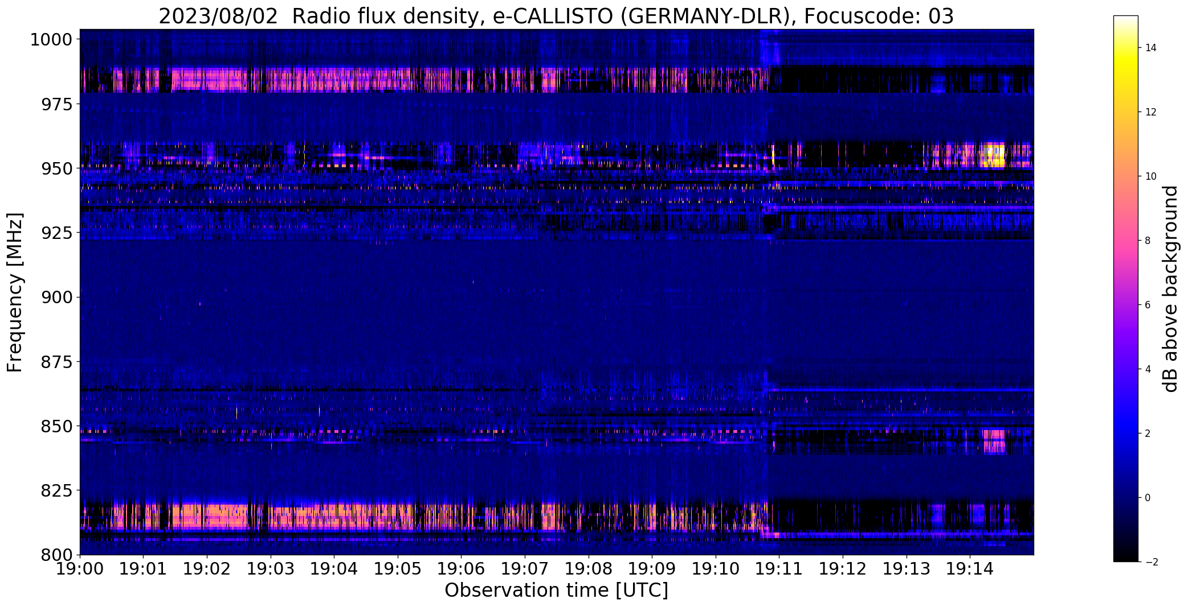Click the 19:09 time tick label

652,568
